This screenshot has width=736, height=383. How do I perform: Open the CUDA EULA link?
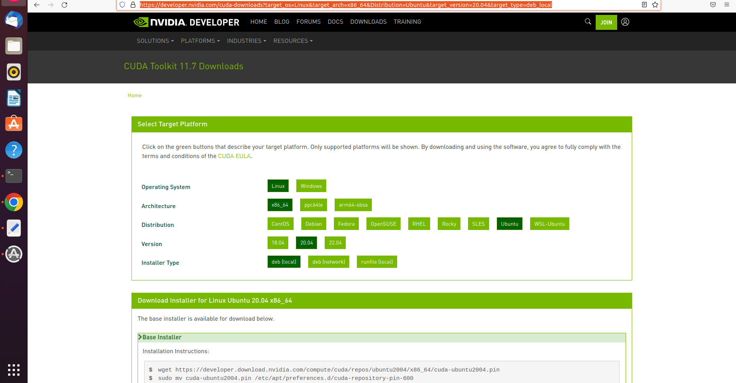234,156
